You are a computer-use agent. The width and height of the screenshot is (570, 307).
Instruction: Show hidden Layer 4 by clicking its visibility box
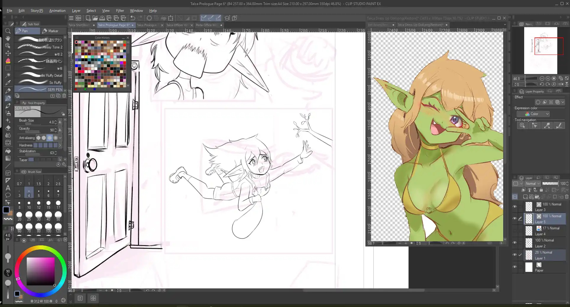[x=515, y=231]
